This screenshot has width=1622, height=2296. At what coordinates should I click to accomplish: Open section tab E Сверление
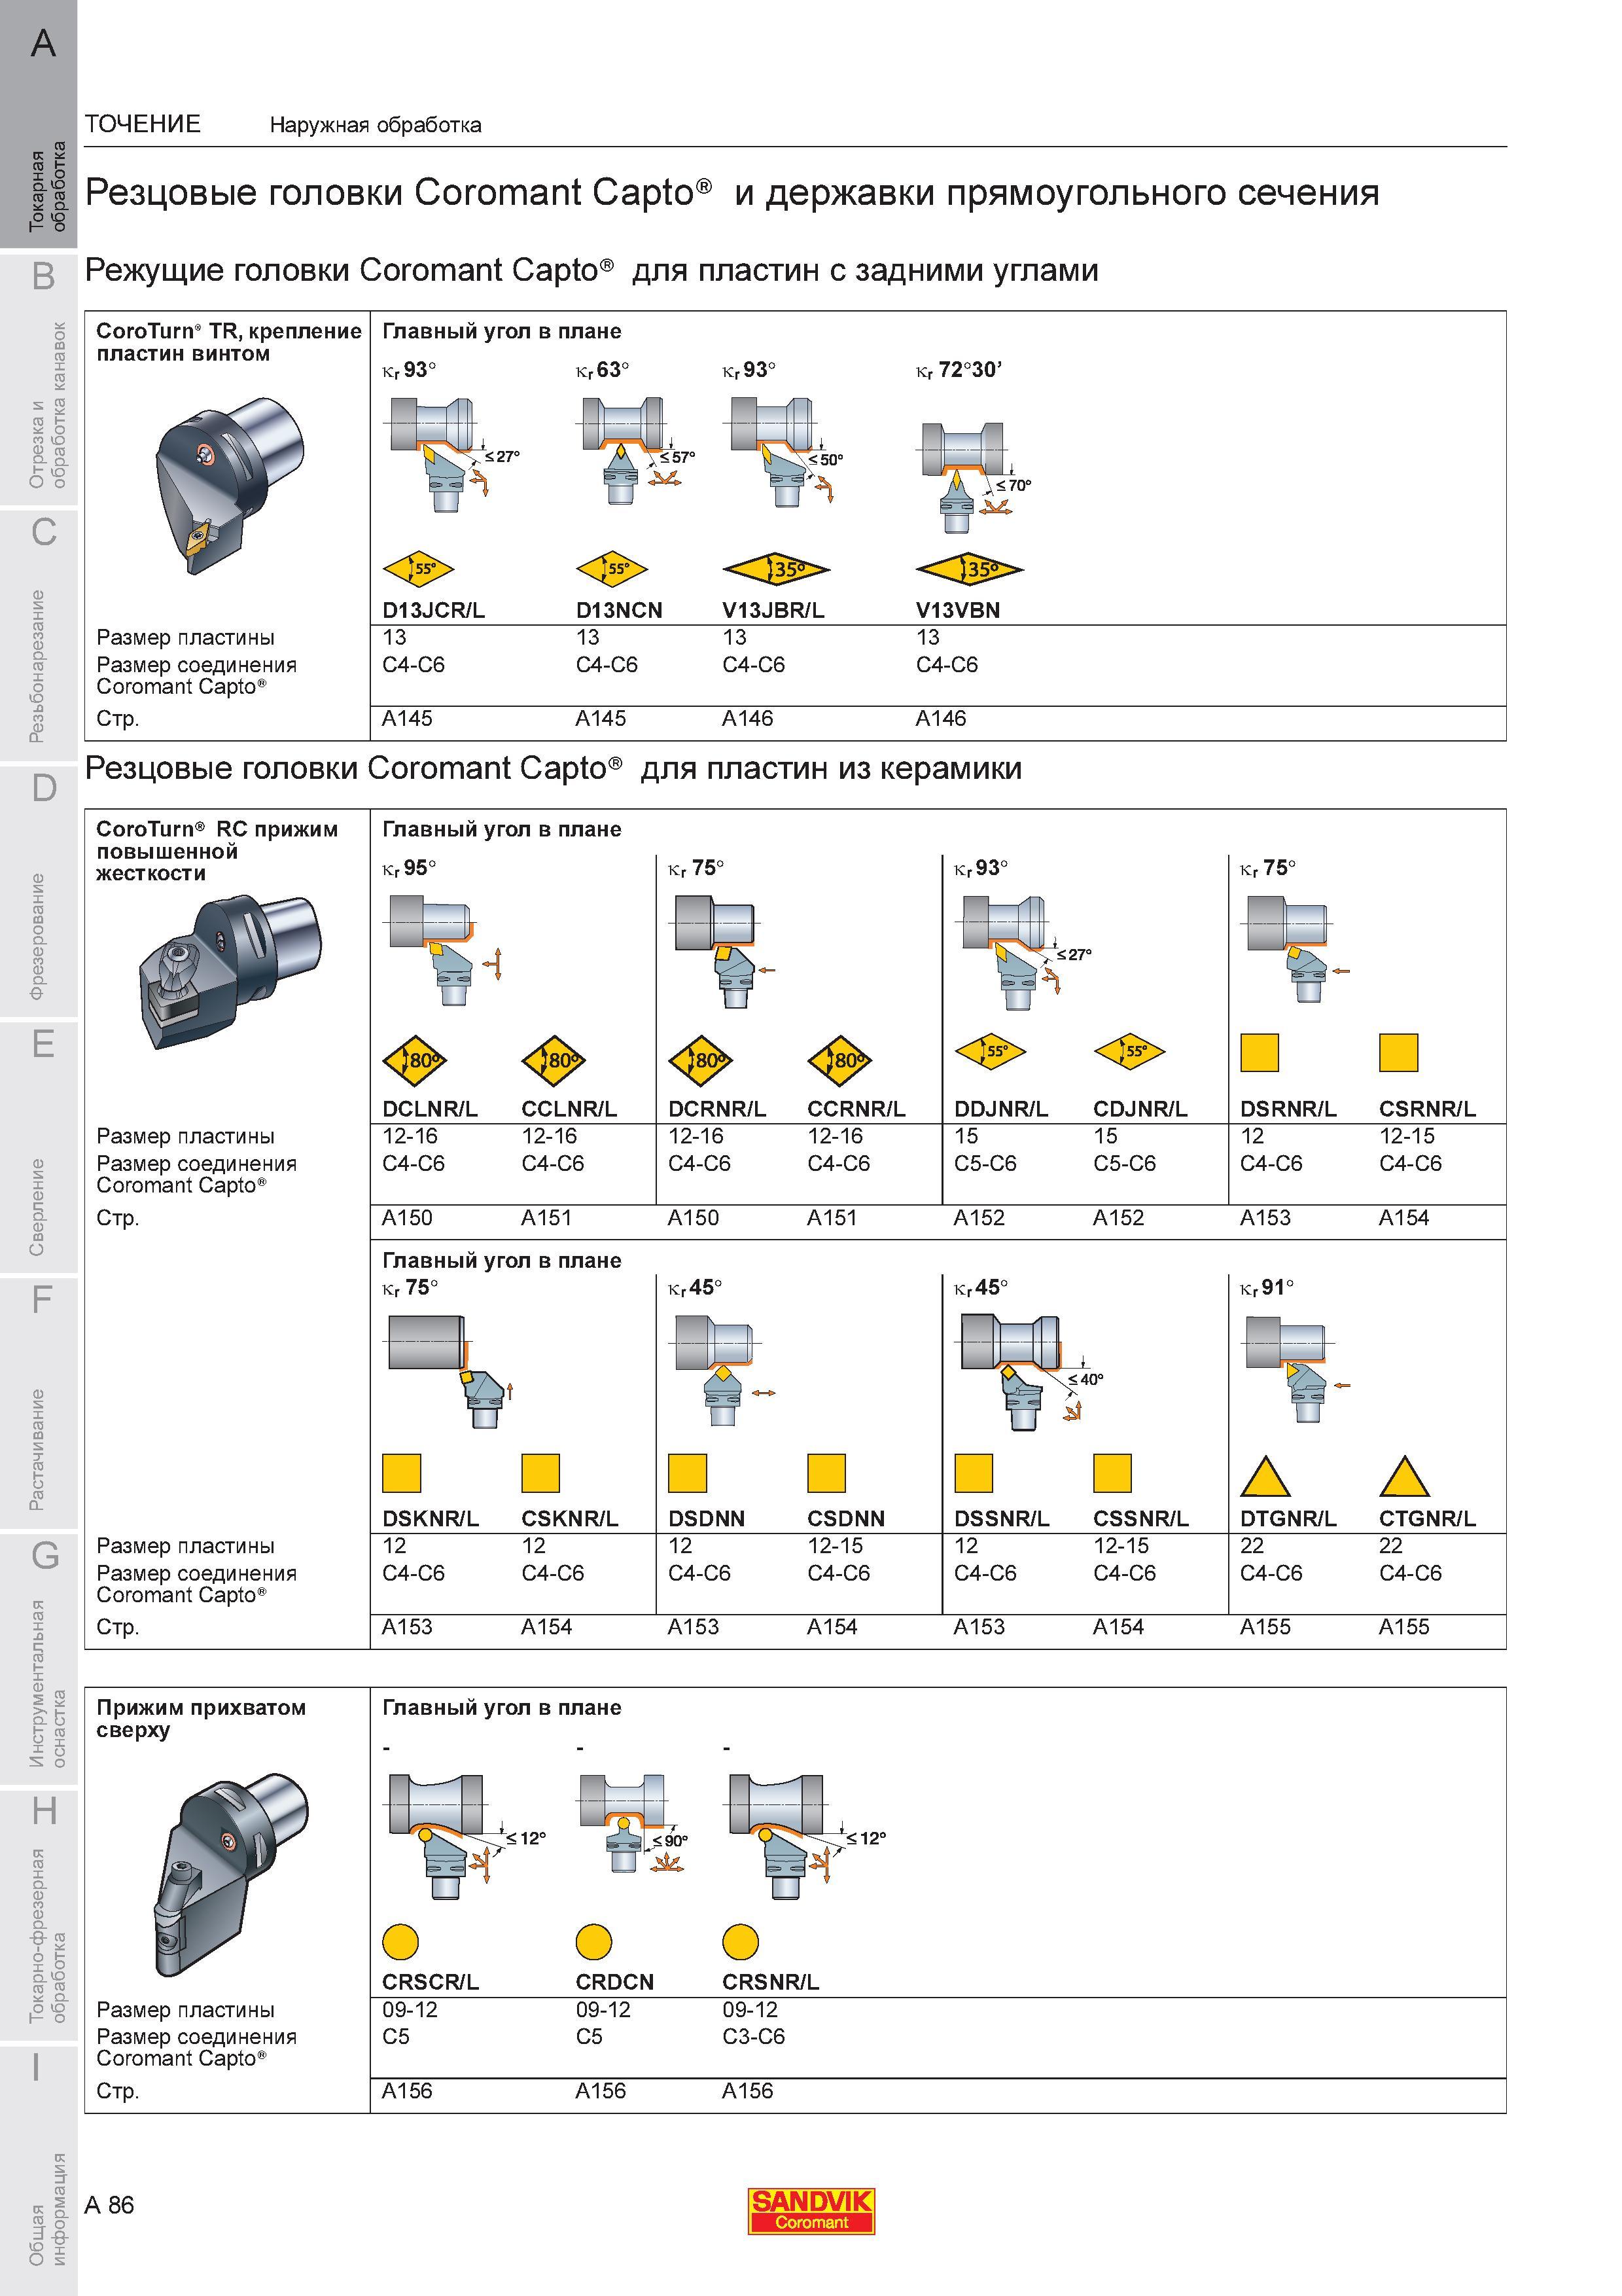pos(38,1148)
